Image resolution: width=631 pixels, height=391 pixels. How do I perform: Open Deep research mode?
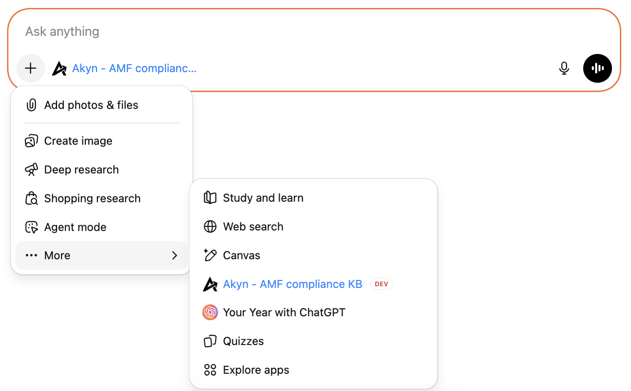tap(81, 169)
